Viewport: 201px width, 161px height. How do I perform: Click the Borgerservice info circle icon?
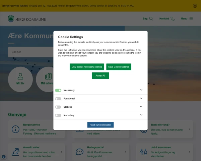[x=15, y=129]
